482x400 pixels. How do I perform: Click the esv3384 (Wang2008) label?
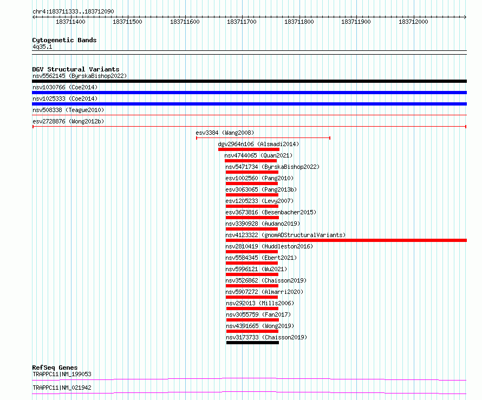click(x=225, y=133)
